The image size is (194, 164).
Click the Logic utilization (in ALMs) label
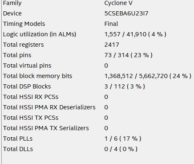click(x=40, y=34)
